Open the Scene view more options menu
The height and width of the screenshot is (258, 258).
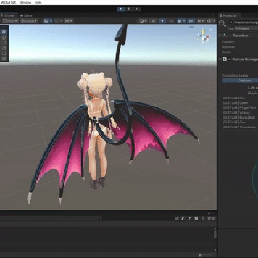click(214, 15)
